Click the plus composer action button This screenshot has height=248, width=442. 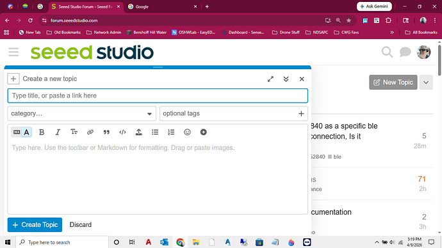[13, 79]
